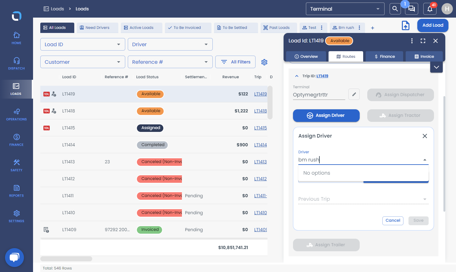The image size is (456, 272).
Task: Edit the terminal with pencil icon
Action: click(354, 94)
